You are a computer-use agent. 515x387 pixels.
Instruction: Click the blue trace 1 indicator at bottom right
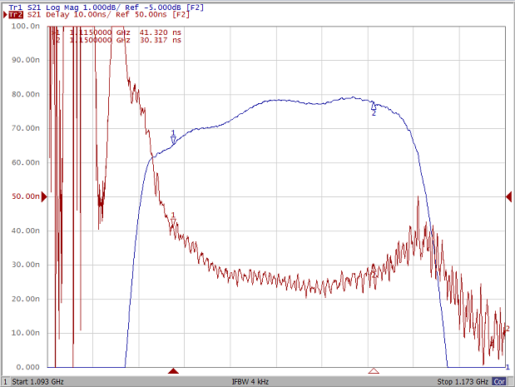point(508,367)
